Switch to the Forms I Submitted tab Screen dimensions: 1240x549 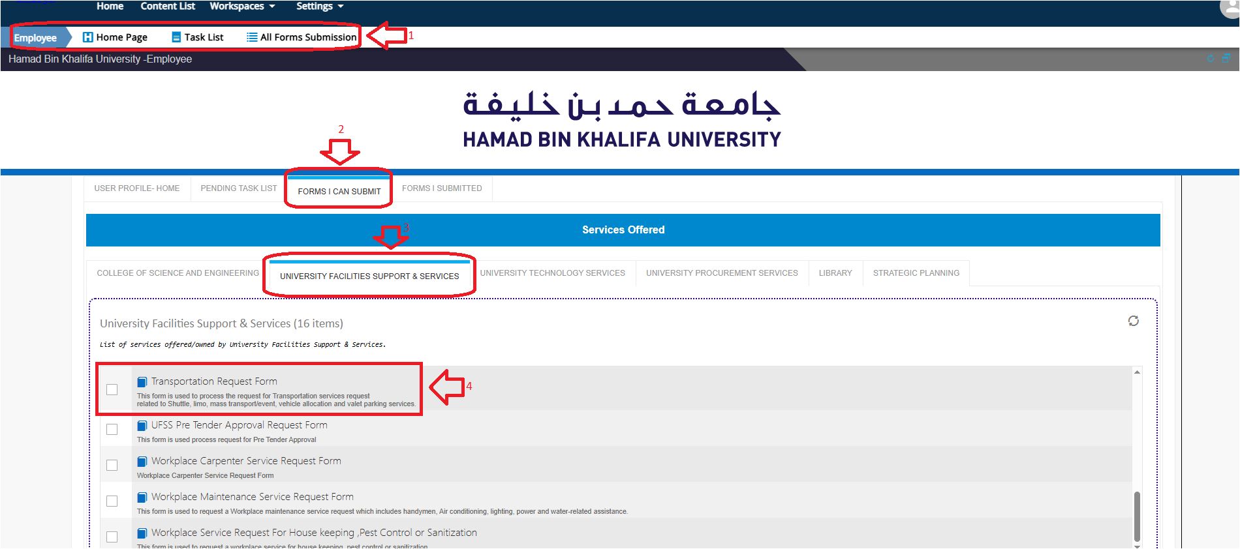pos(442,188)
